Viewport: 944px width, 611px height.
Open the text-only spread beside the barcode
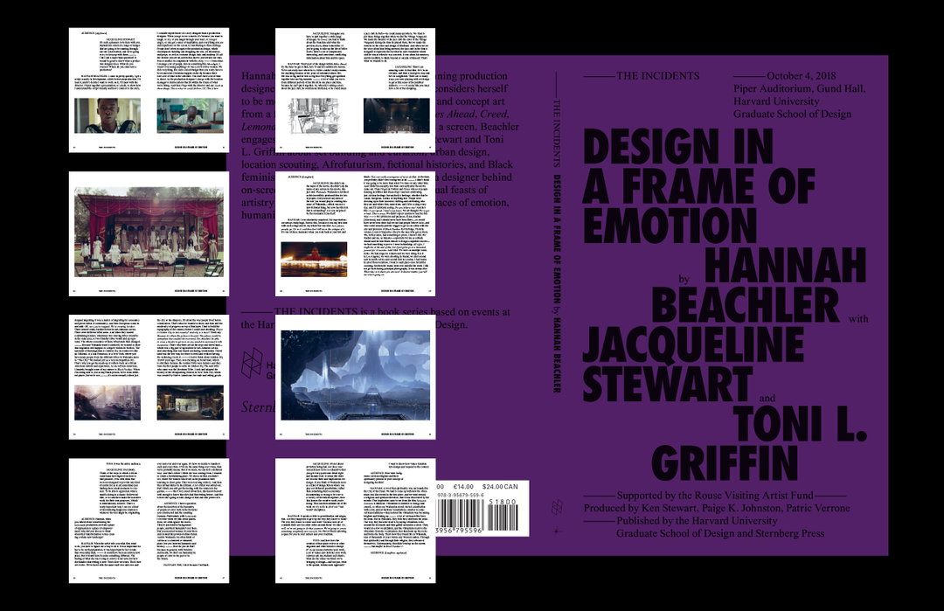(x=355, y=521)
